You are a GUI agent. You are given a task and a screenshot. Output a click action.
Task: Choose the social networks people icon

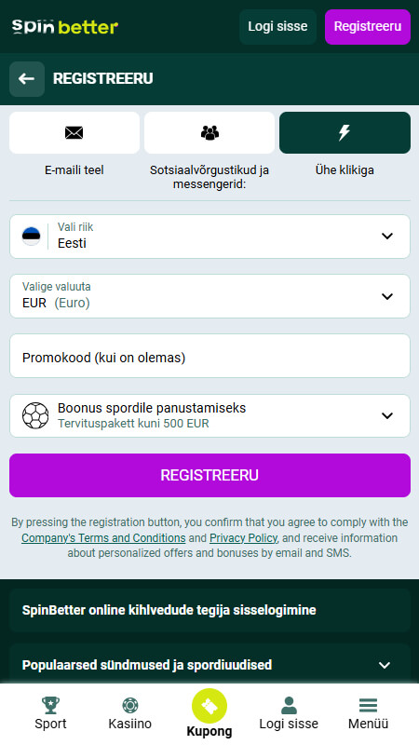tap(209, 132)
